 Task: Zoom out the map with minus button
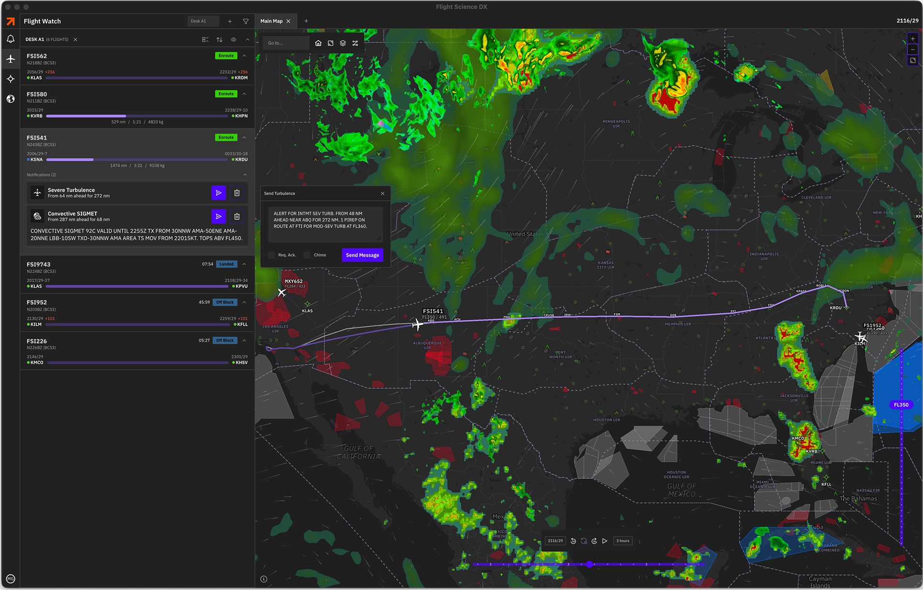[912, 49]
